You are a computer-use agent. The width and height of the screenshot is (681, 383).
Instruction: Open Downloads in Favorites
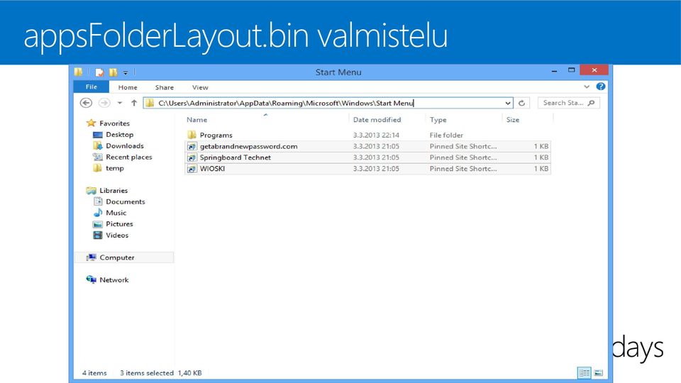click(x=125, y=146)
